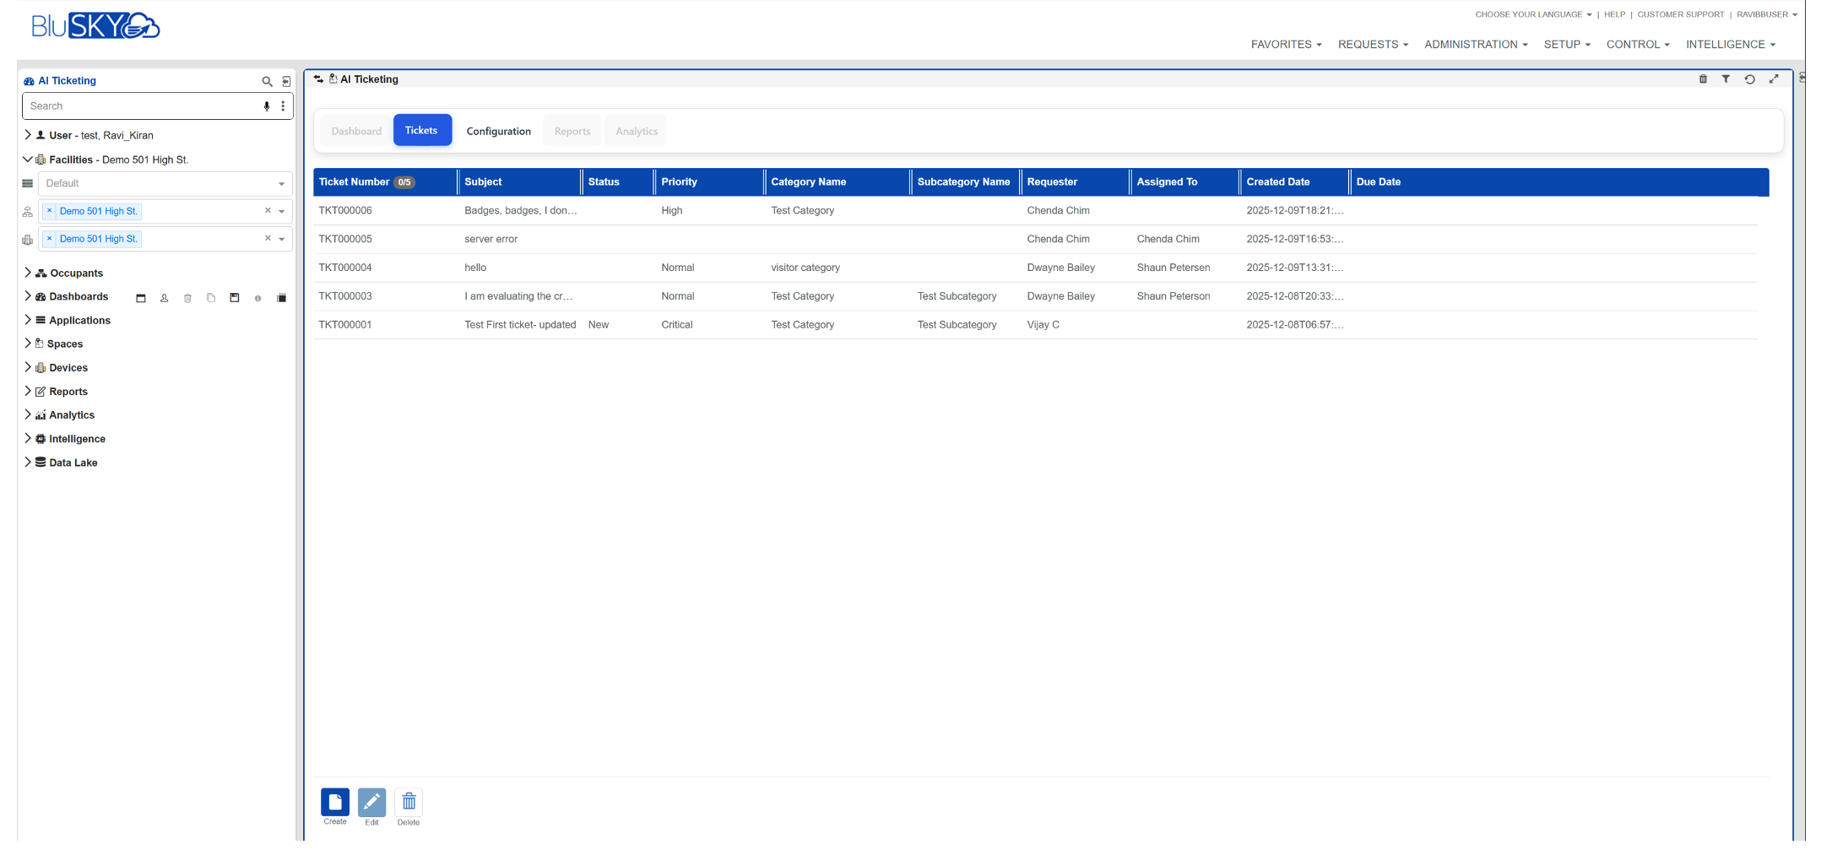Expand the Occupants tree node

click(x=28, y=273)
